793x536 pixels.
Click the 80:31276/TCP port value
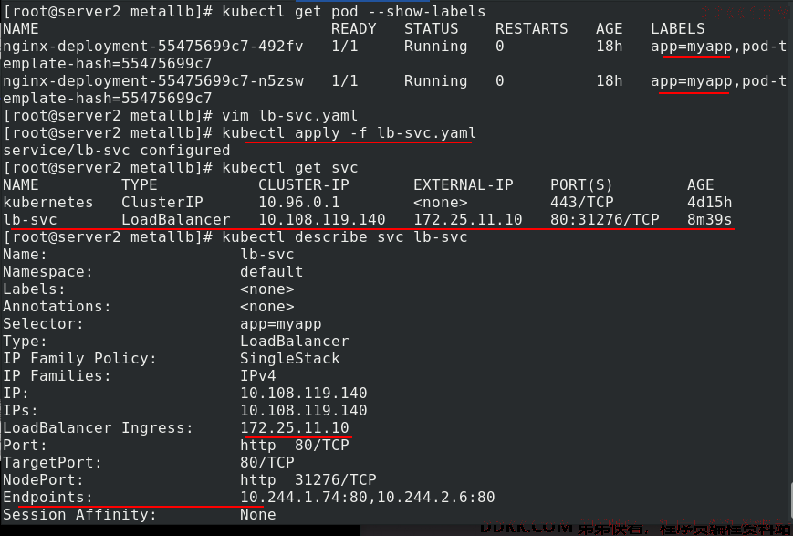(605, 220)
